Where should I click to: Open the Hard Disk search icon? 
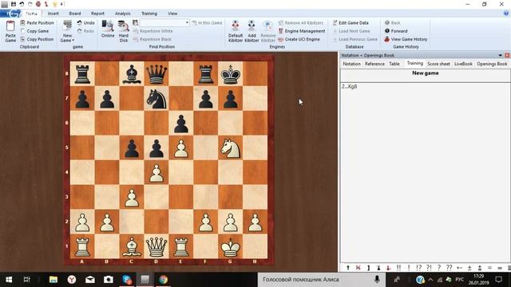[x=124, y=26]
